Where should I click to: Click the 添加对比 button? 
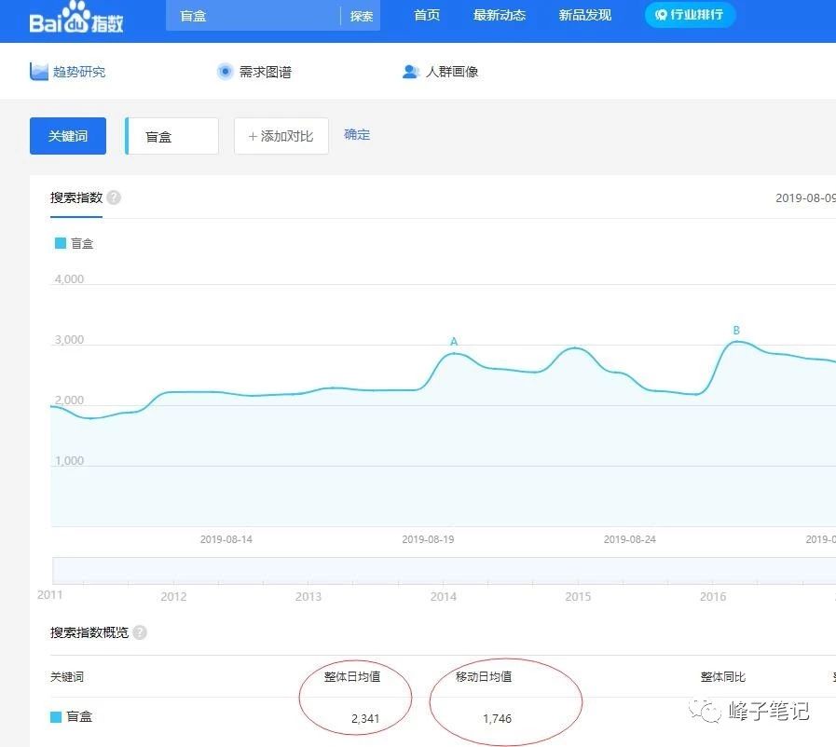281,136
